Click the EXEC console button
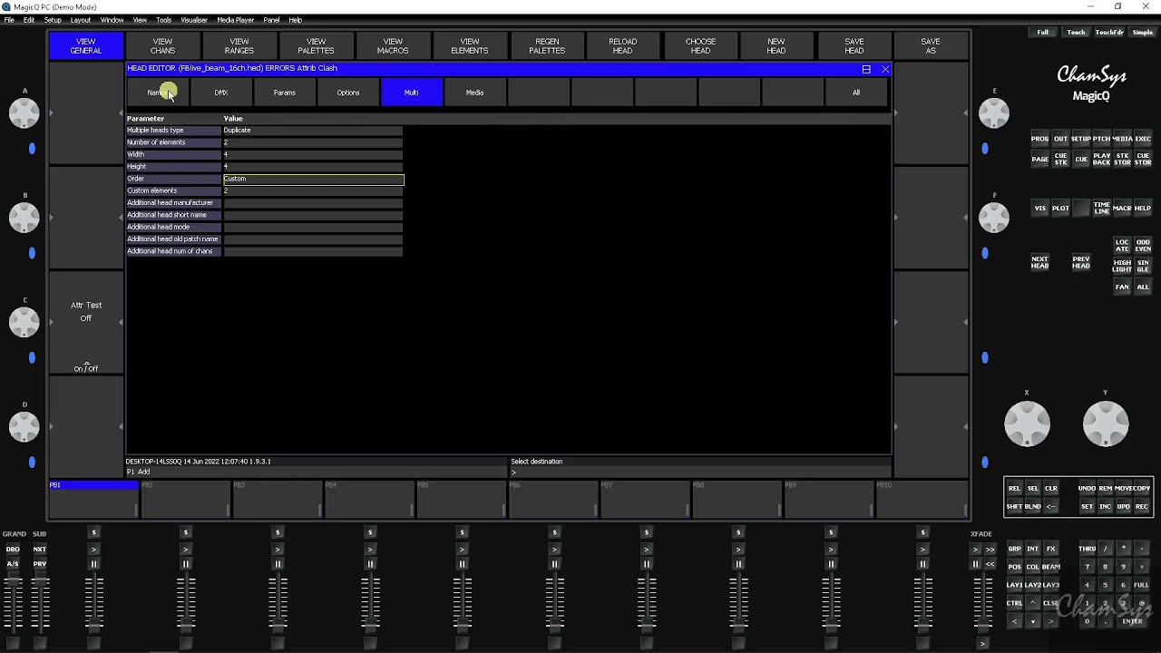This screenshot has width=1161, height=653. click(x=1143, y=139)
